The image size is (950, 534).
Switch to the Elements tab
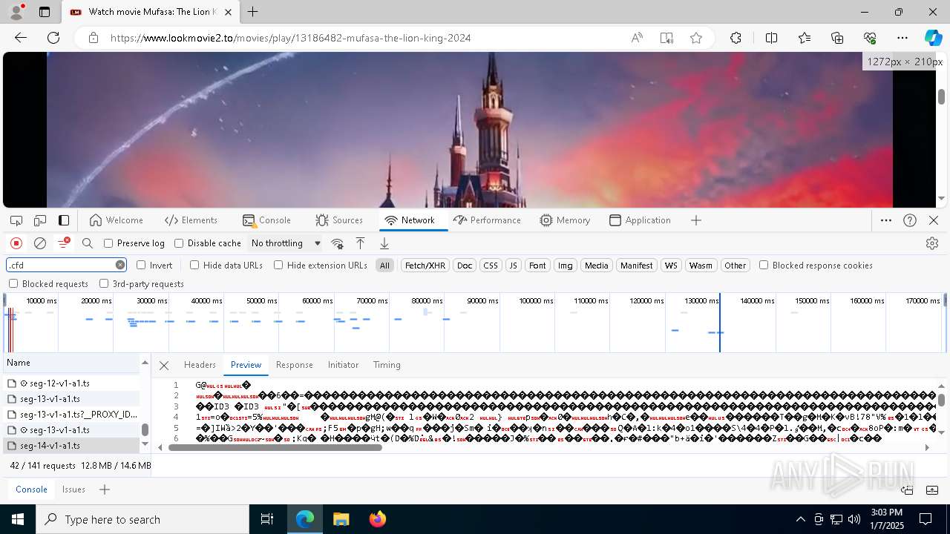click(191, 220)
